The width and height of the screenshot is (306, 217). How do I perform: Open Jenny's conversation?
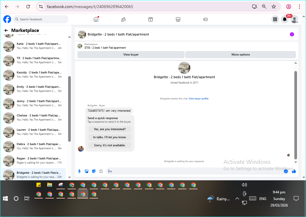point(33,103)
